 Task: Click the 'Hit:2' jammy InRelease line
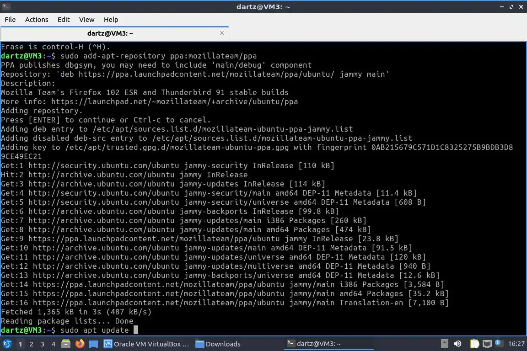(124, 175)
